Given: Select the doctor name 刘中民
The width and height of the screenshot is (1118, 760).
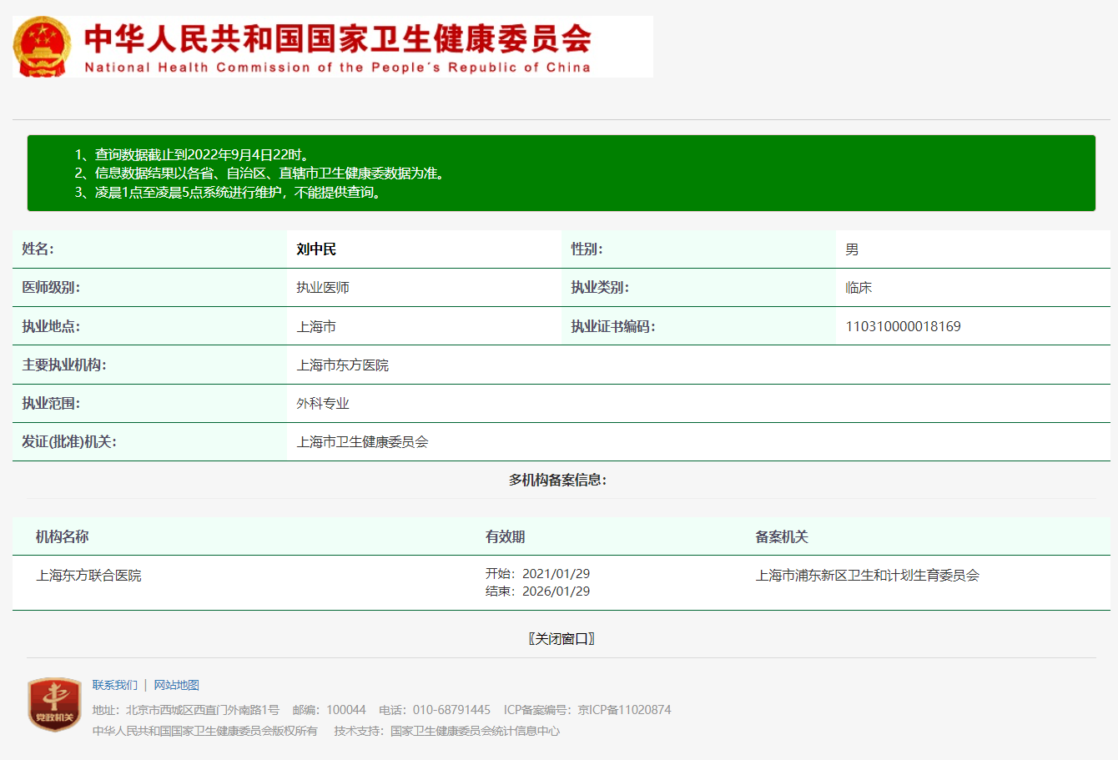Looking at the screenshot, I should coord(316,249).
